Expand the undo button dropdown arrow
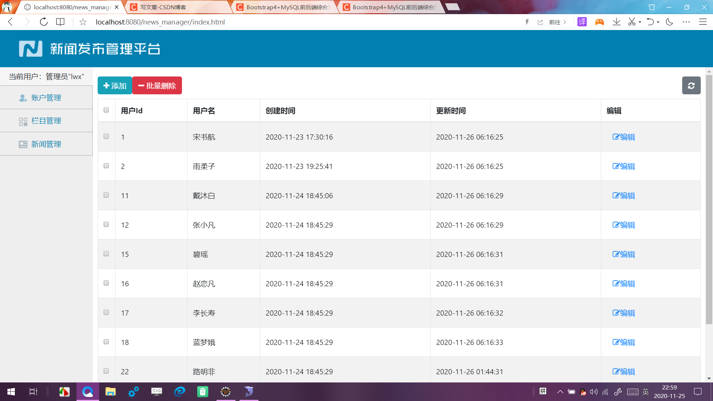713x401 pixels. [658, 22]
